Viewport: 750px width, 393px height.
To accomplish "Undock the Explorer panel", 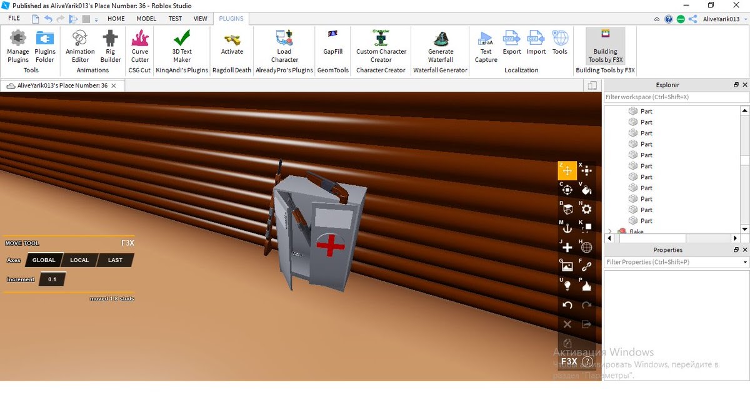I will (x=736, y=85).
